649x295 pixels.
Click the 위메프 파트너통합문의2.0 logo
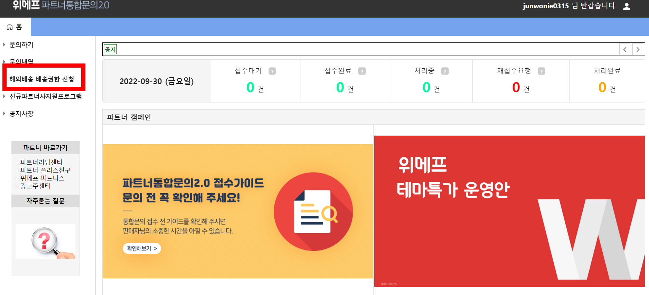click(x=61, y=5)
